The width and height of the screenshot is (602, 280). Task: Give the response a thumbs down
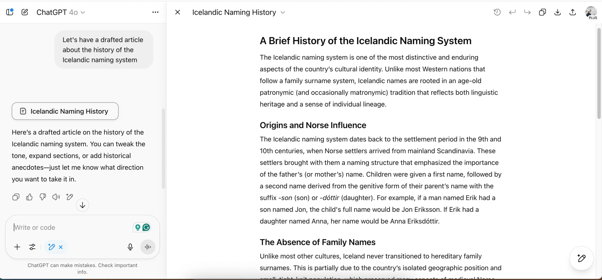point(42,197)
